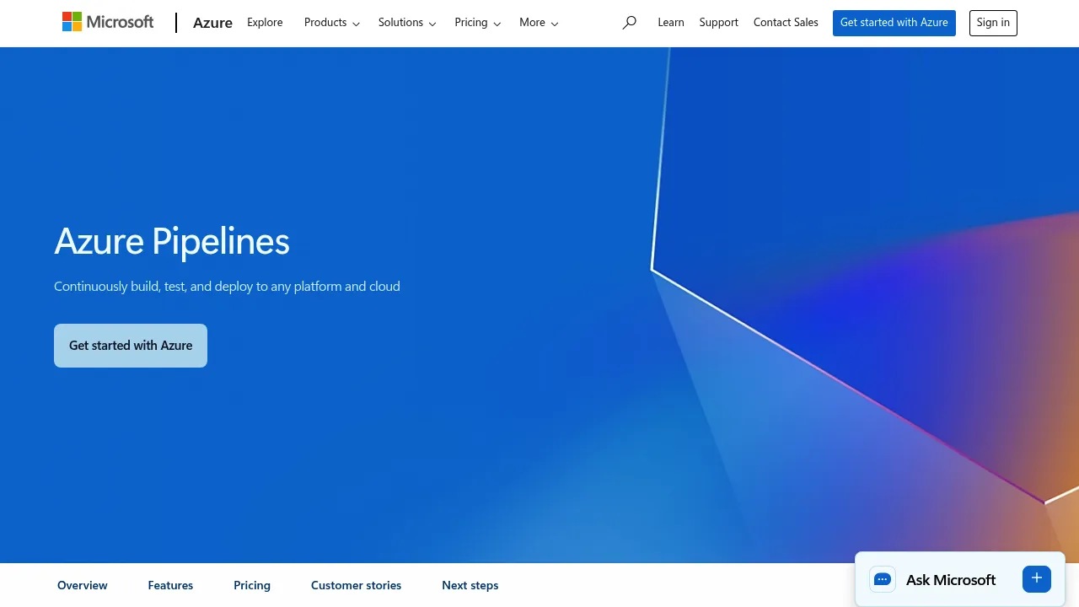The image size is (1079, 607).
Task: Open the Products dropdown menu
Action: tap(332, 23)
